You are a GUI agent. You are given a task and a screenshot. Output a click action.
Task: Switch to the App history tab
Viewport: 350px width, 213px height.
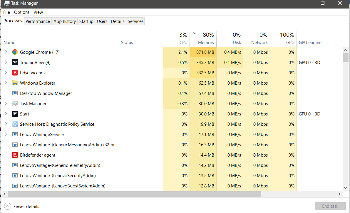65,21
